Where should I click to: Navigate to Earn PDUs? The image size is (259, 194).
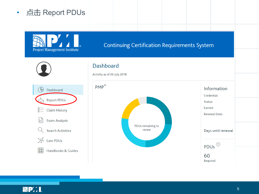54,141
